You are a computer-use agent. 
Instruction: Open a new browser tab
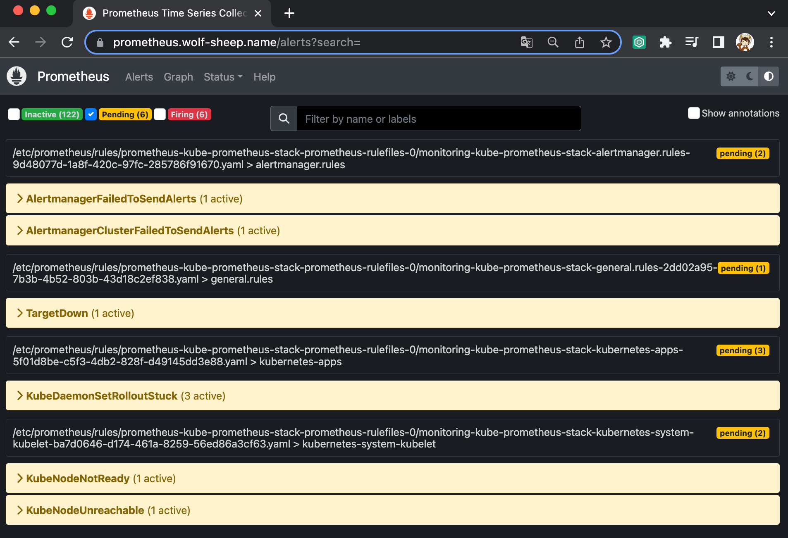pyautogui.click(x=289, y=13)
